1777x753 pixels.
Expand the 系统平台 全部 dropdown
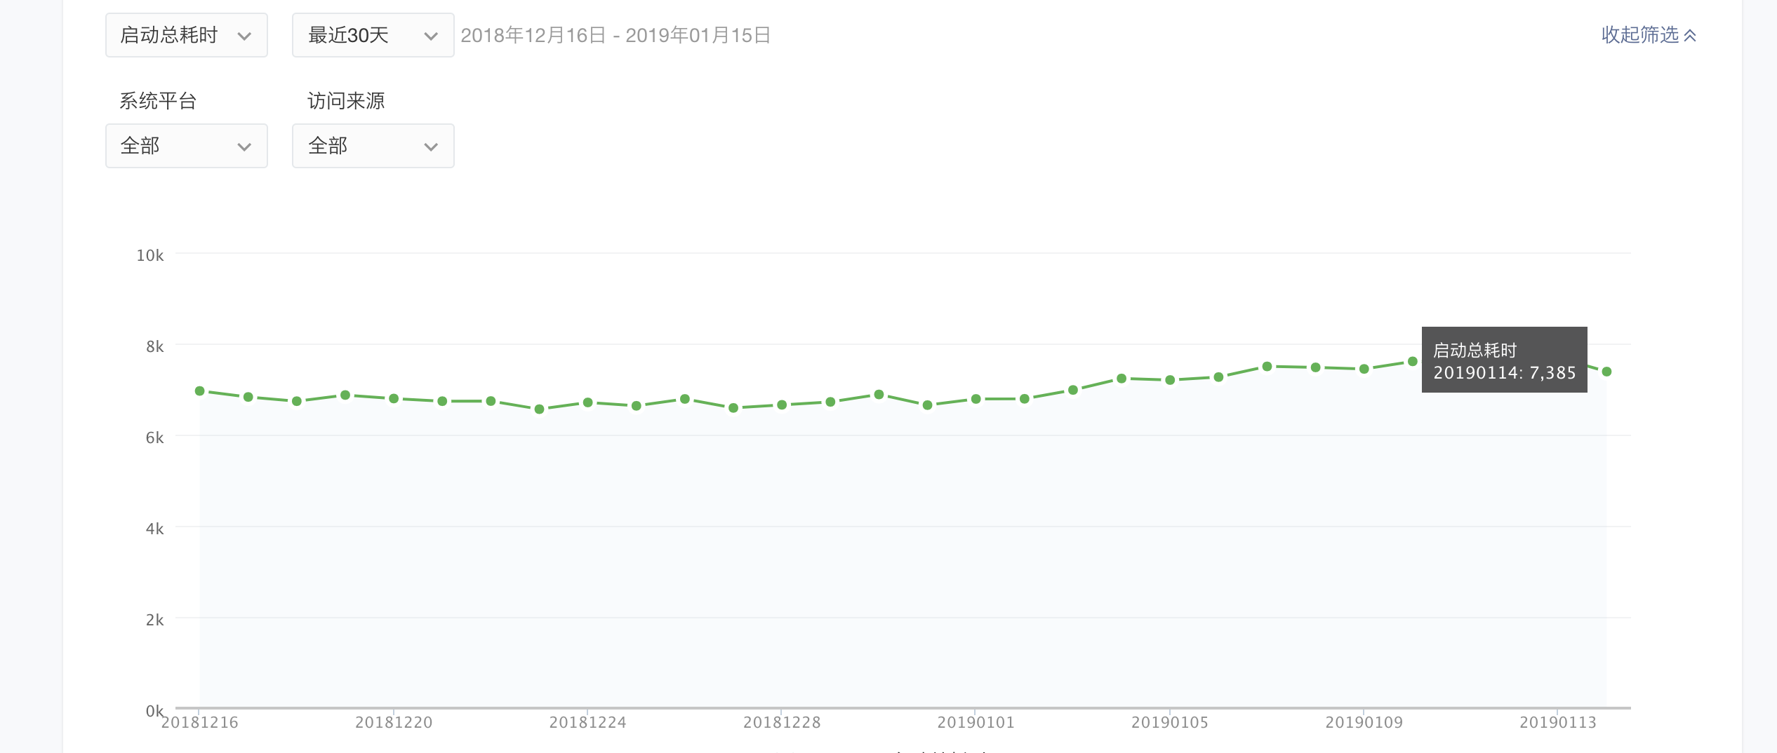click(186, 146)
